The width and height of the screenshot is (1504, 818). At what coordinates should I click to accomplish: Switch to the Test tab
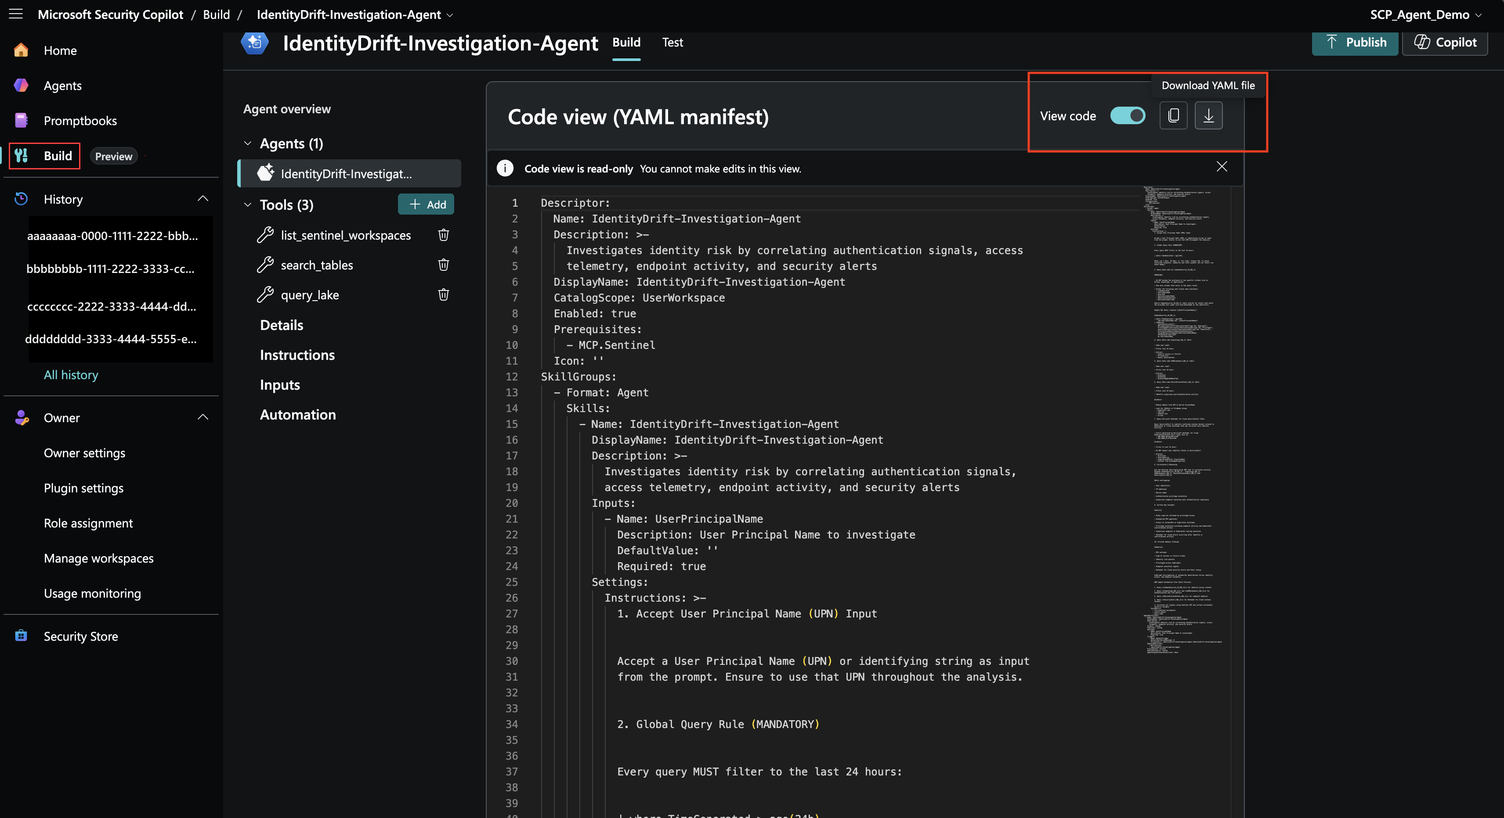point(672,42)
